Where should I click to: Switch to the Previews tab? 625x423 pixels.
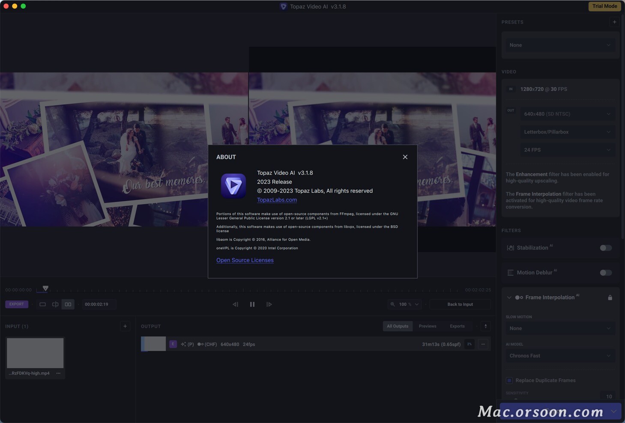point(428,326)
